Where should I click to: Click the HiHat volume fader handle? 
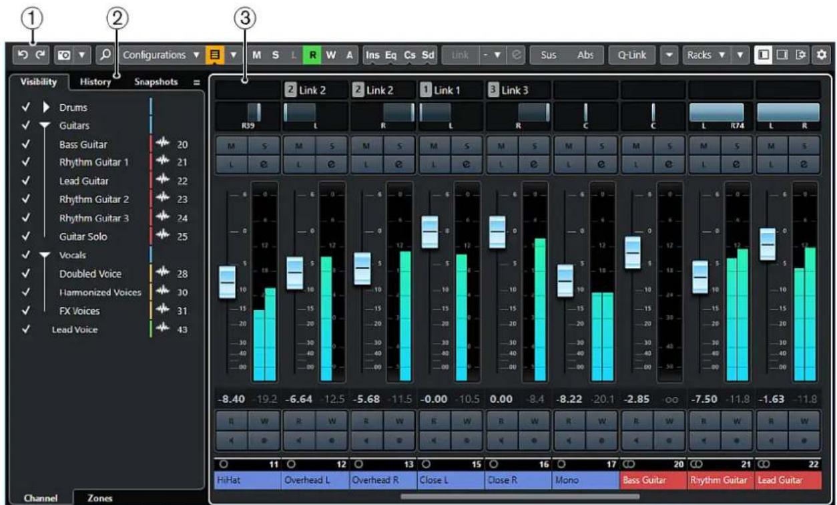pos(228,282)
